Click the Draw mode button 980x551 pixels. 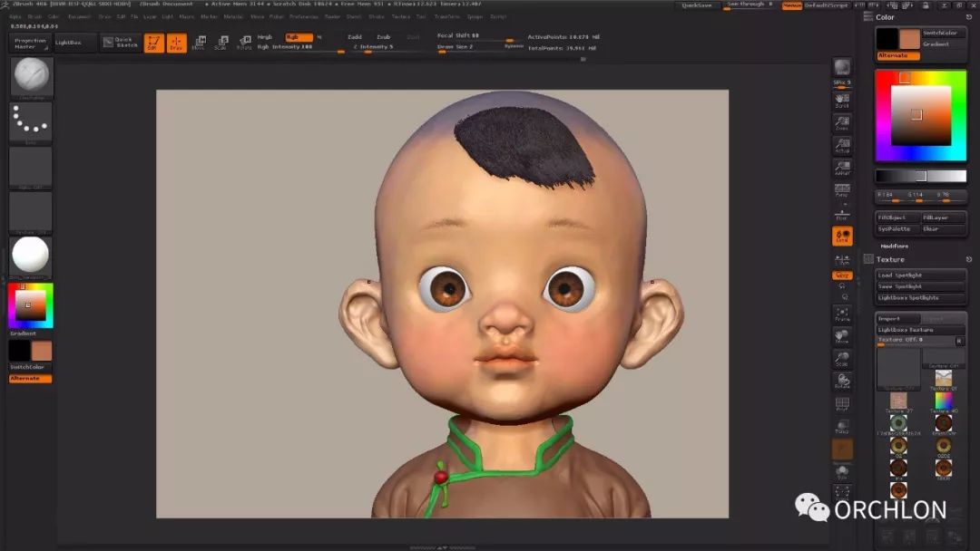click(177, 43)
